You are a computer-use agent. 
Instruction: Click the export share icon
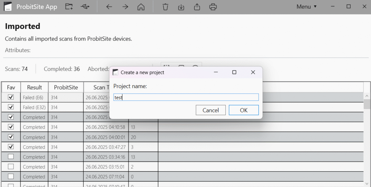coord(197,7)
